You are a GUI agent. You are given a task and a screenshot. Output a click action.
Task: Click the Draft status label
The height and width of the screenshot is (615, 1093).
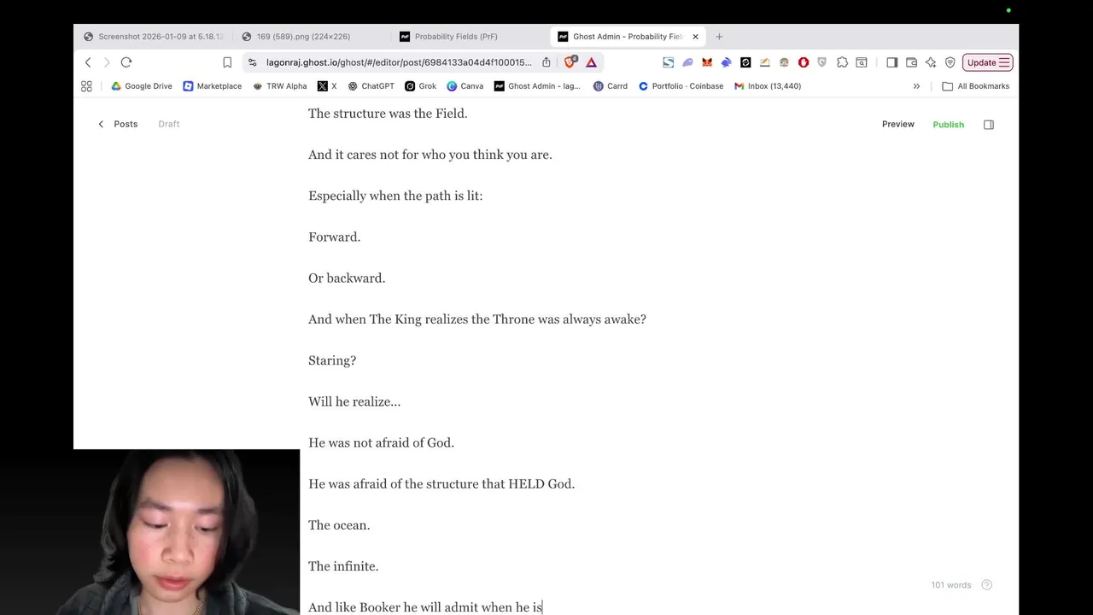(168, 124)
